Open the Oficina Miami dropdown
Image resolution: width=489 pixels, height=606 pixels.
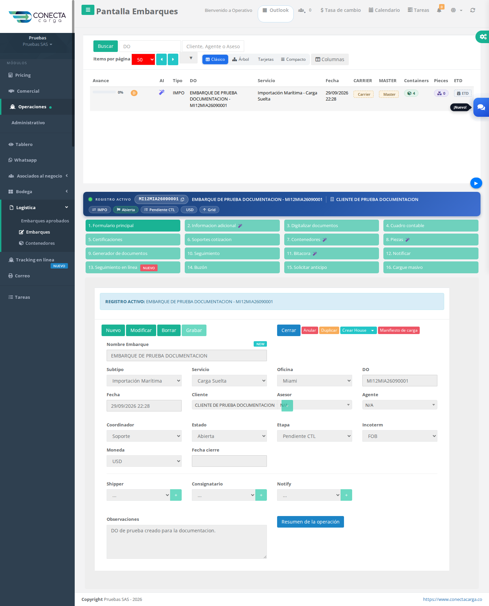click(x=314, y=381)
